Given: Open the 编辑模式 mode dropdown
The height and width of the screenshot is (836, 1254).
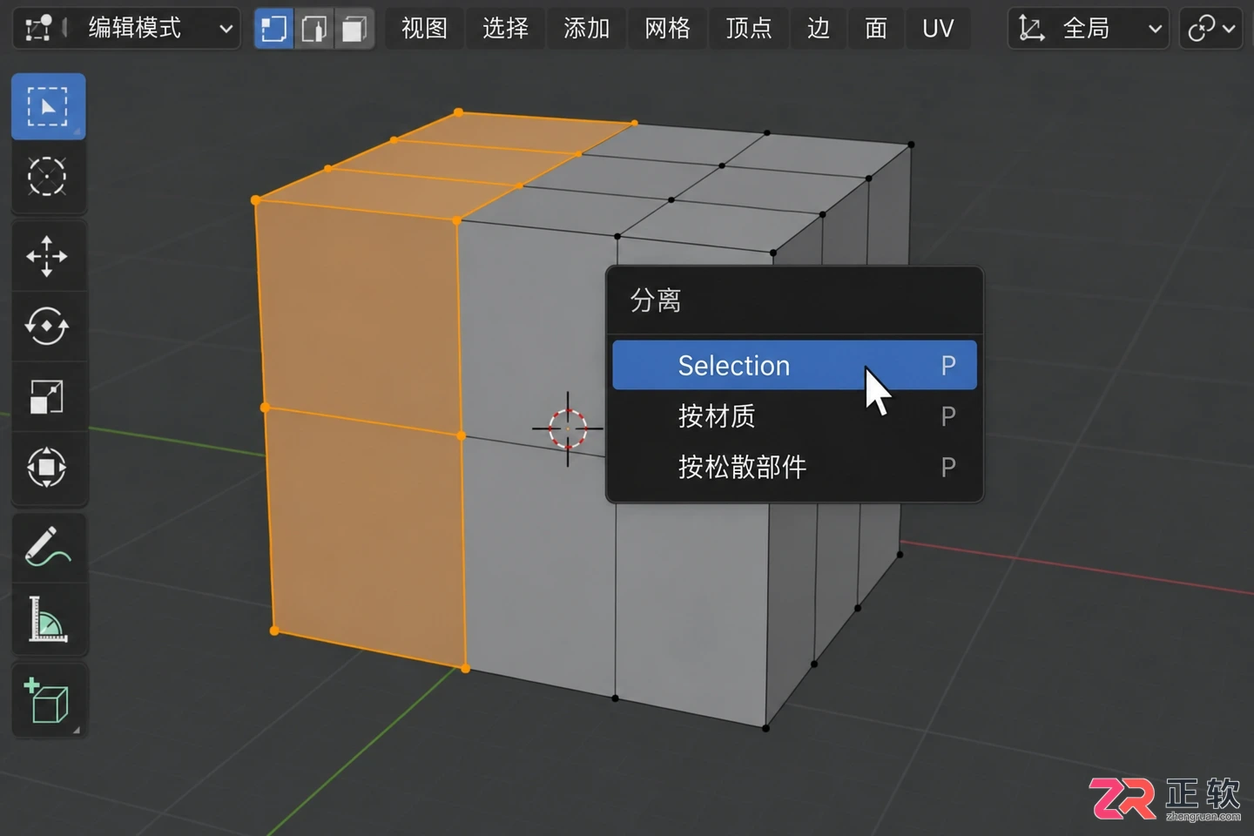Looking at the screenshot, I should pos(127,29).
